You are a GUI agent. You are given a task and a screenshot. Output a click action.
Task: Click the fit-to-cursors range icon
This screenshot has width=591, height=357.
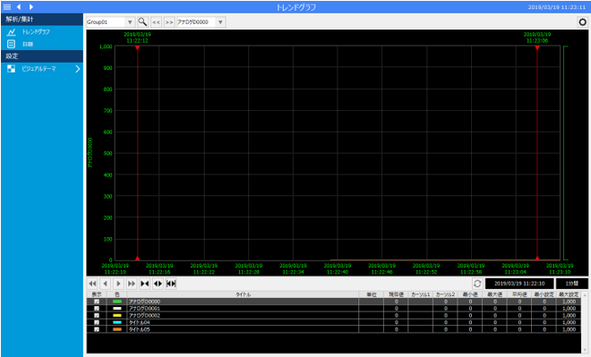(171, 284)
